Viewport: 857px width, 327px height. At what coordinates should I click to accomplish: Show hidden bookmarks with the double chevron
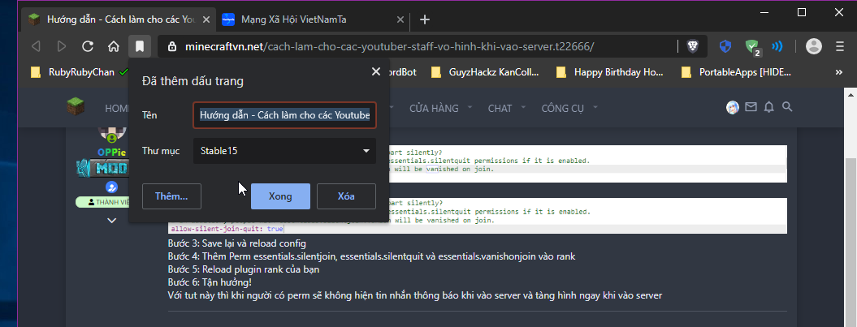pyautogui.click(x=839, y=71)
